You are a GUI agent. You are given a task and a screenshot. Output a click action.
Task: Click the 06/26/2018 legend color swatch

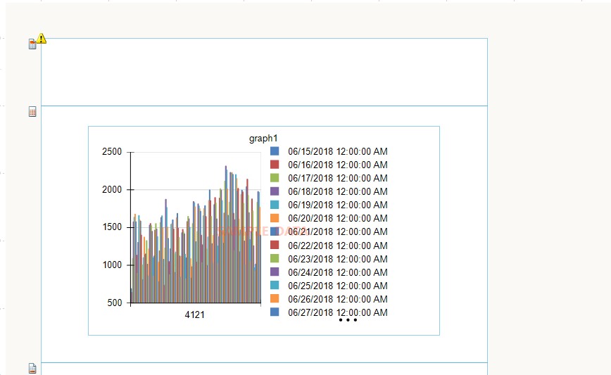pyautogui.click(x=275, y=299)
